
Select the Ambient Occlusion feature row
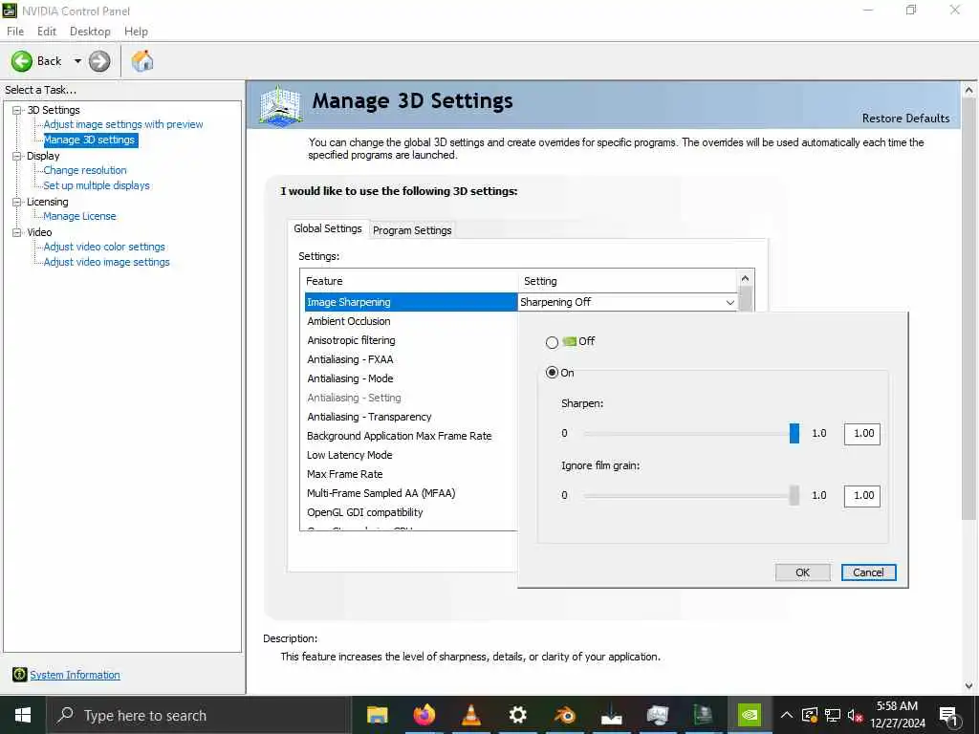coord(411,321)
